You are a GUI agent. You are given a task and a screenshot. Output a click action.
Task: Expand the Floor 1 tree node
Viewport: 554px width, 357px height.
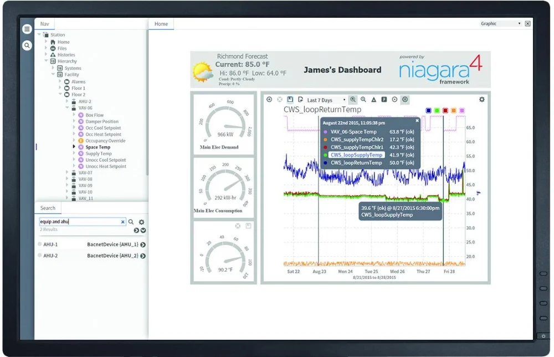click(x=60, y=88)
